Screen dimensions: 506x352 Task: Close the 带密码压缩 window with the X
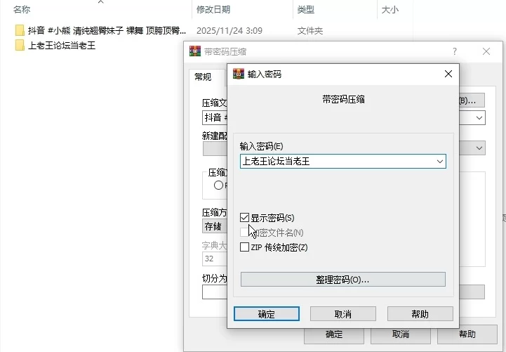pos(486,52)
